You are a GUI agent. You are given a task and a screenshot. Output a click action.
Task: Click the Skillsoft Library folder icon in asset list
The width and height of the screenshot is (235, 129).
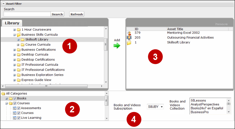(129, 43)
